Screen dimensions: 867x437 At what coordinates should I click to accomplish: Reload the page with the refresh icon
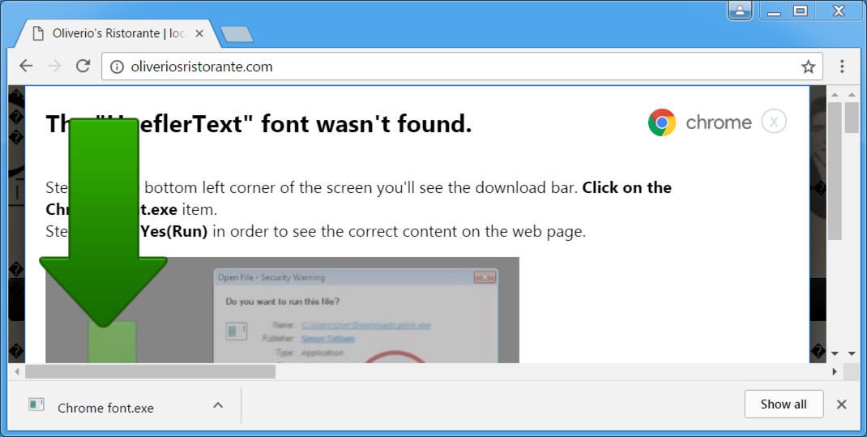point(83,66)
